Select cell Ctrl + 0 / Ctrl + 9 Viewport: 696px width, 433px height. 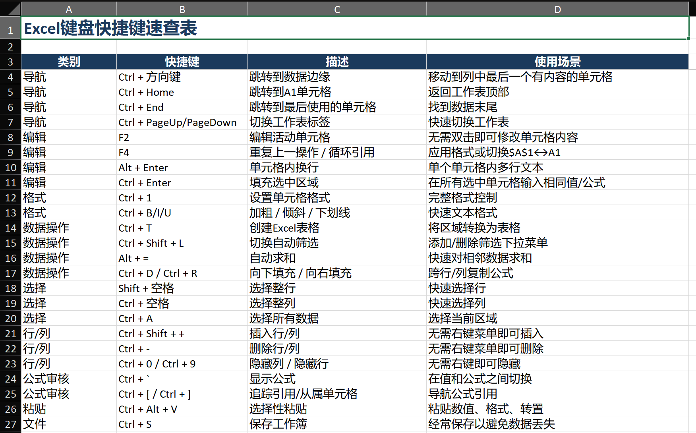(x=182, y=363)
